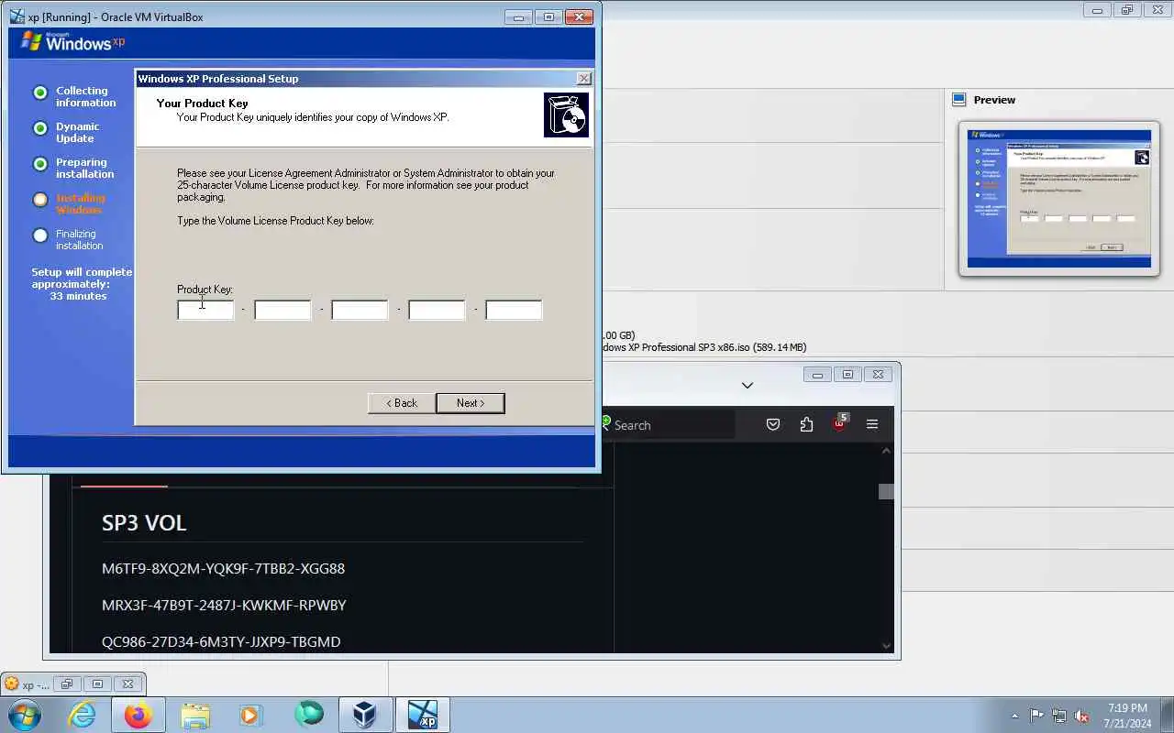Show hidden system tray icons

(1014, 716)
